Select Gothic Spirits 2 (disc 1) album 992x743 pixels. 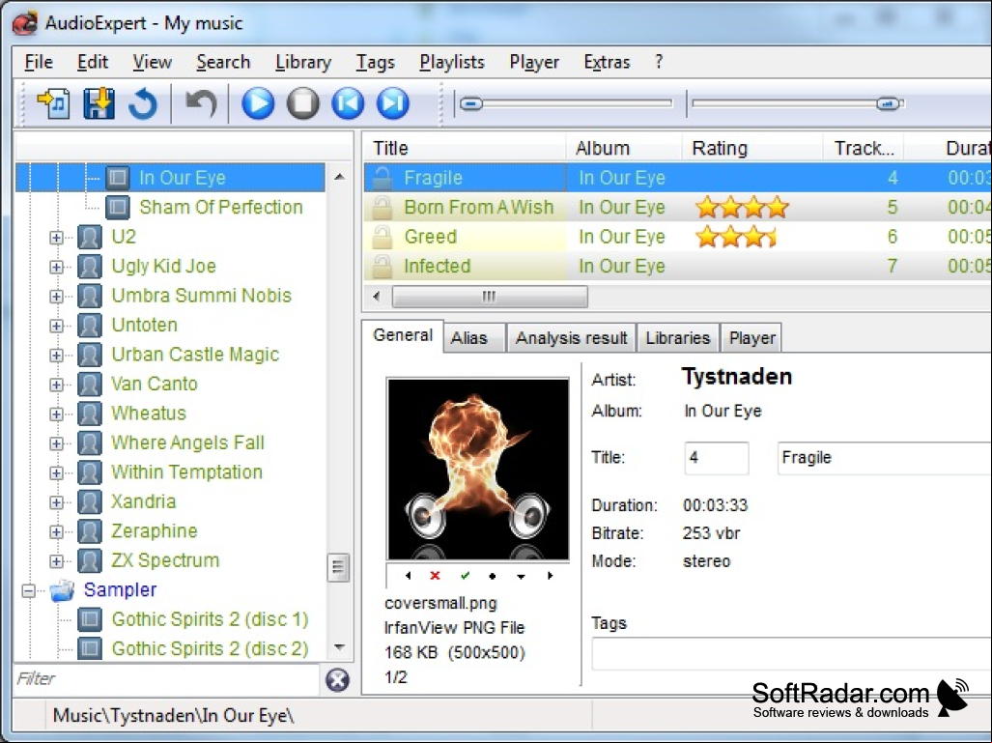click(x=210, y=619)
